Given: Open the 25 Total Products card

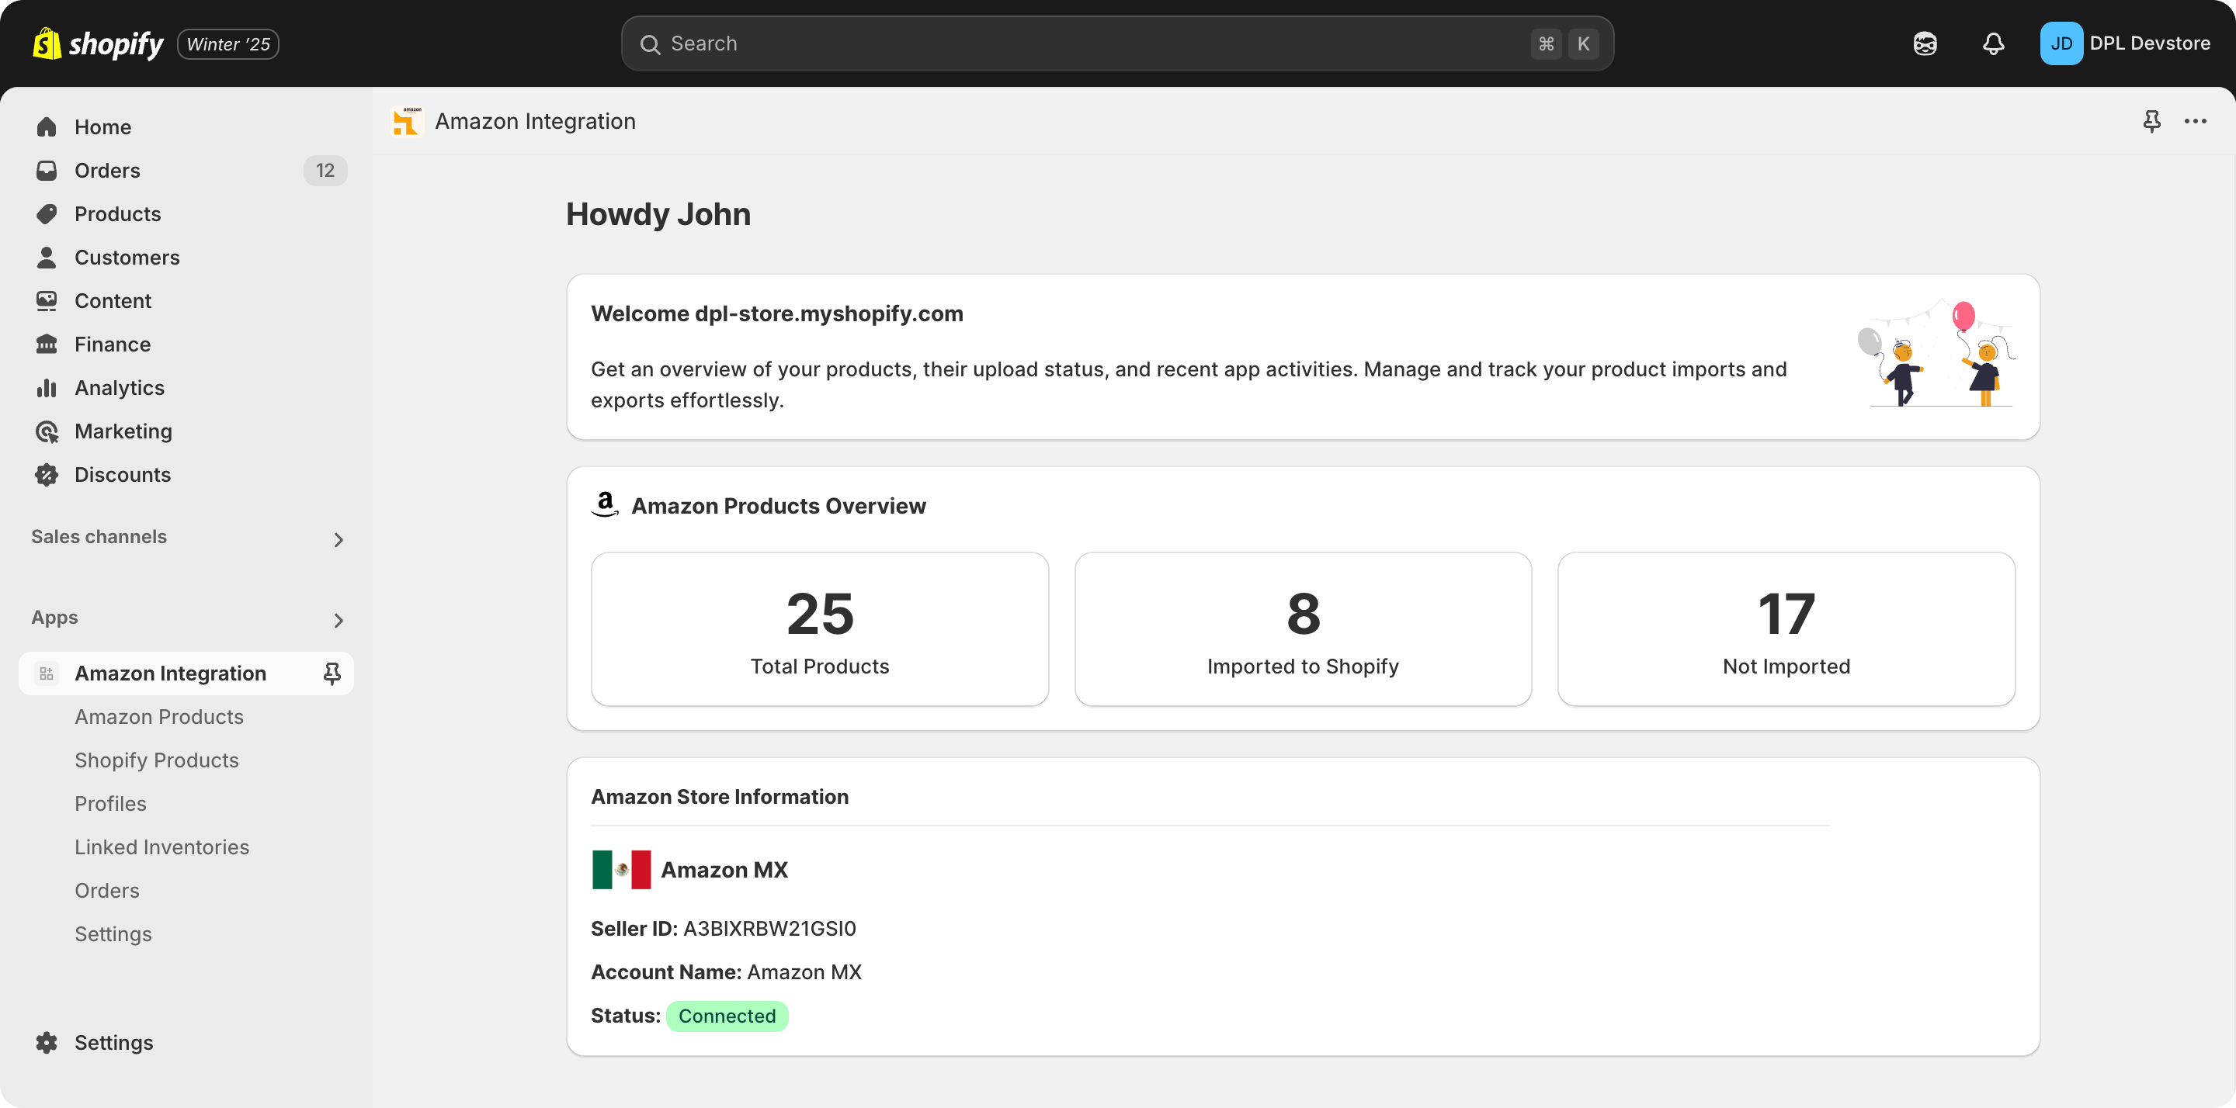Looking at the screenshot, I should pos(819,629).
